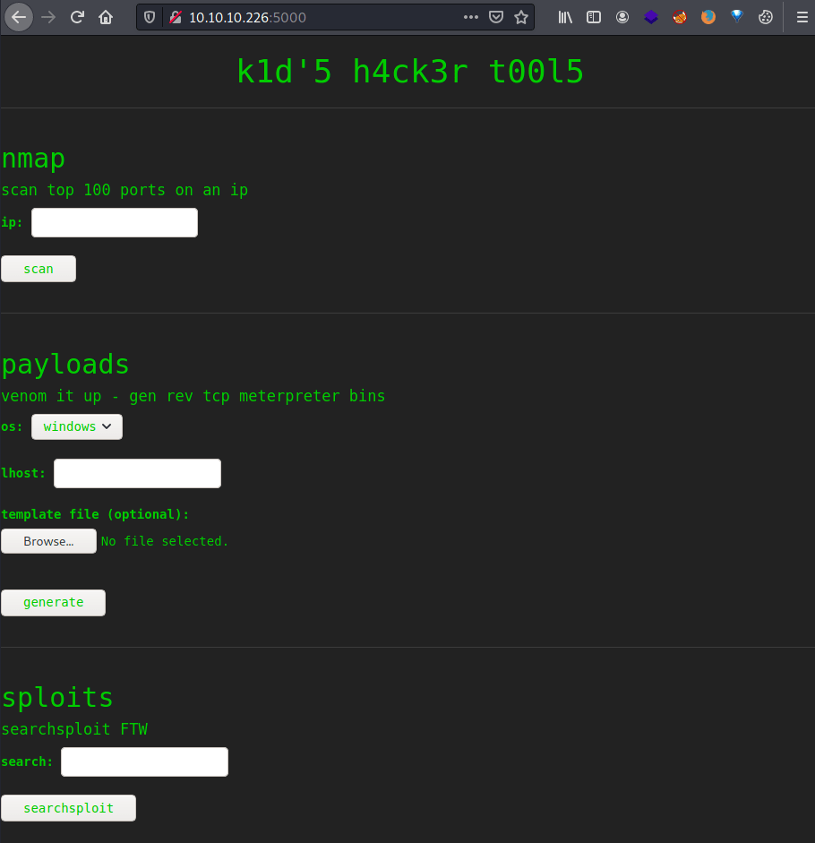Open the browser home page

tap(106, 17)
